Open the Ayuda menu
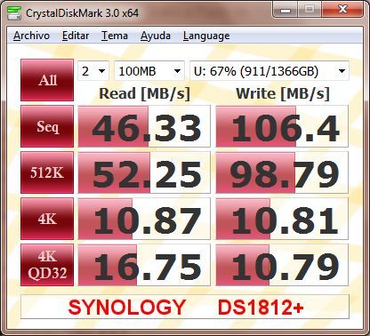The width and height of the screenshot is (370, 336). (x=156, y=36)
